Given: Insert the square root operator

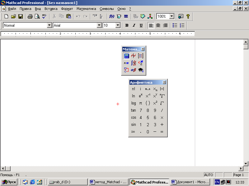Looking at the screenshot, I should pos(162,103).
